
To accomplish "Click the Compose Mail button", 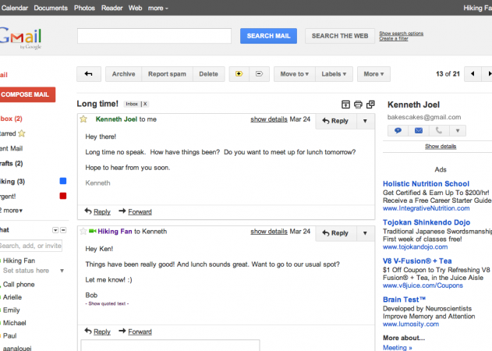I will coord(27,95).
